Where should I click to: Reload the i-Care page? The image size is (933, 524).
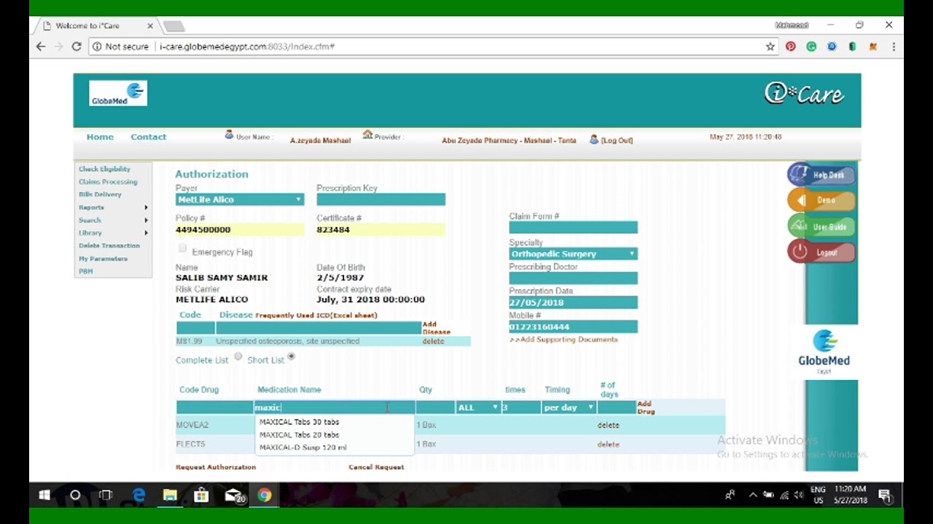[77, 47]
